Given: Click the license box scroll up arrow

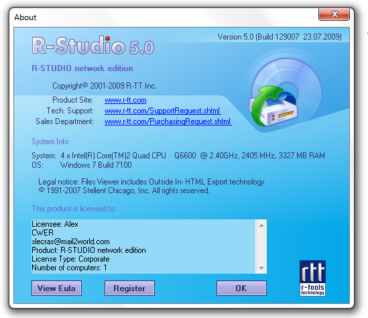Looking at the screenshot, I should [x=261, y=225].
